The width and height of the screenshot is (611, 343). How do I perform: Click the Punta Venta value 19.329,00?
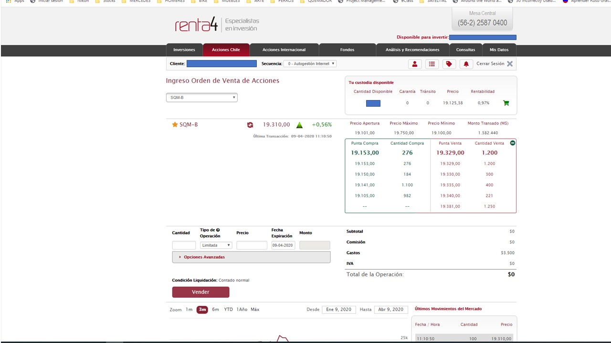pos(450,153)
